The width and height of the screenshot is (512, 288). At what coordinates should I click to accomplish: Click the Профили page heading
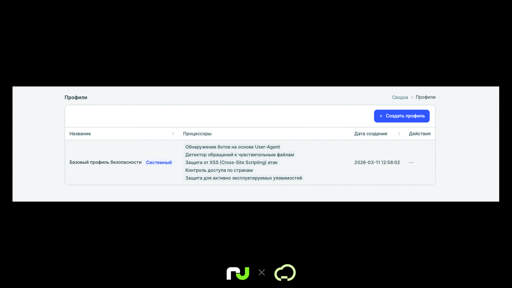(76, 98)
